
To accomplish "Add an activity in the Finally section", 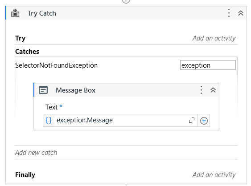I will [x=214, y=175].
